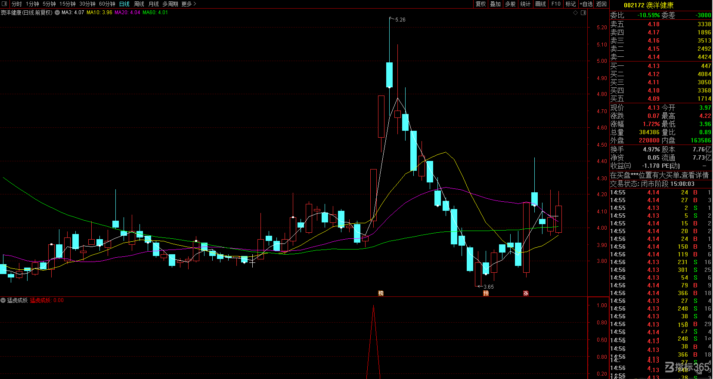
Task: Click the 标记 mark button
Action: 570,4
